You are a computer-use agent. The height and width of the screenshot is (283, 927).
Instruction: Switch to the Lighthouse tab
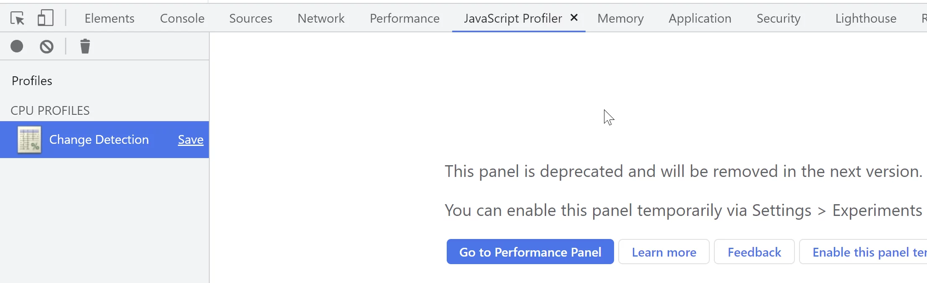point(866,18)
